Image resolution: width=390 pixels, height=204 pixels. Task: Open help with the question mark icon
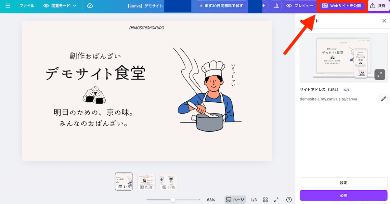coord(289,200)
